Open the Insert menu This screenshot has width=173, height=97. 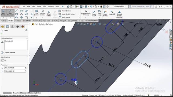pos(39,6)
